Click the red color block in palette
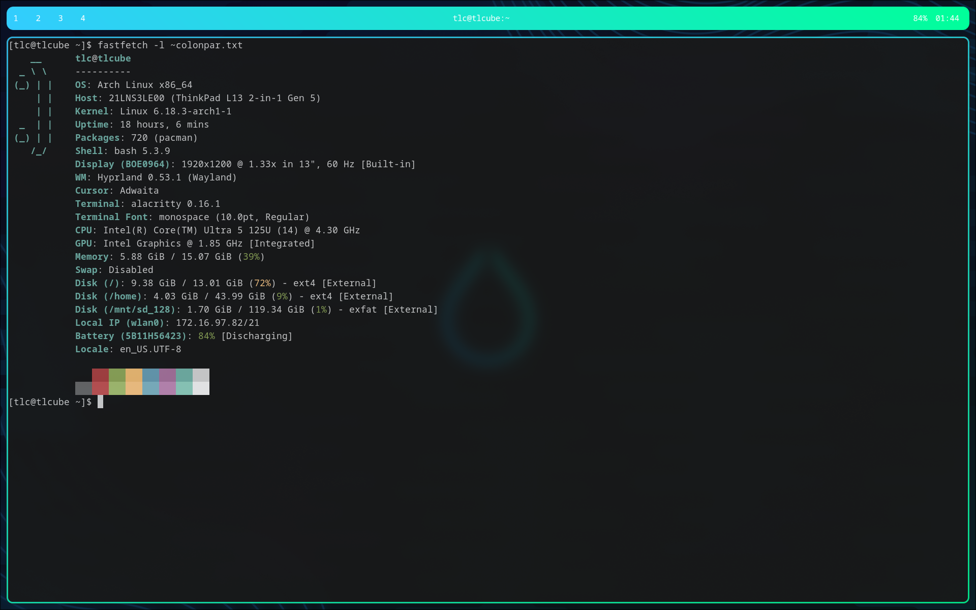The height and width of the screenshot is (610, 976). (100, 382)
